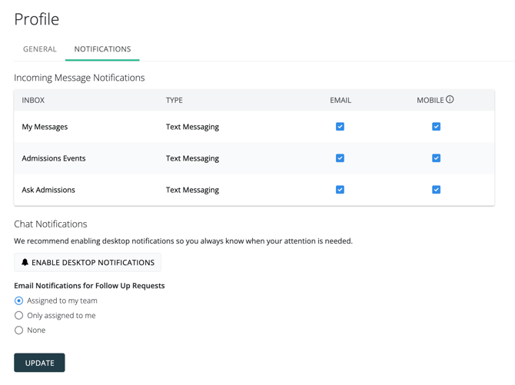Uncheck Email for My Messages
Viewport: 515px width, 385px height.
coord(340,127)
